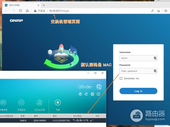Reload the page with the refresh icon
170x127 pixels.
point(20,11)
